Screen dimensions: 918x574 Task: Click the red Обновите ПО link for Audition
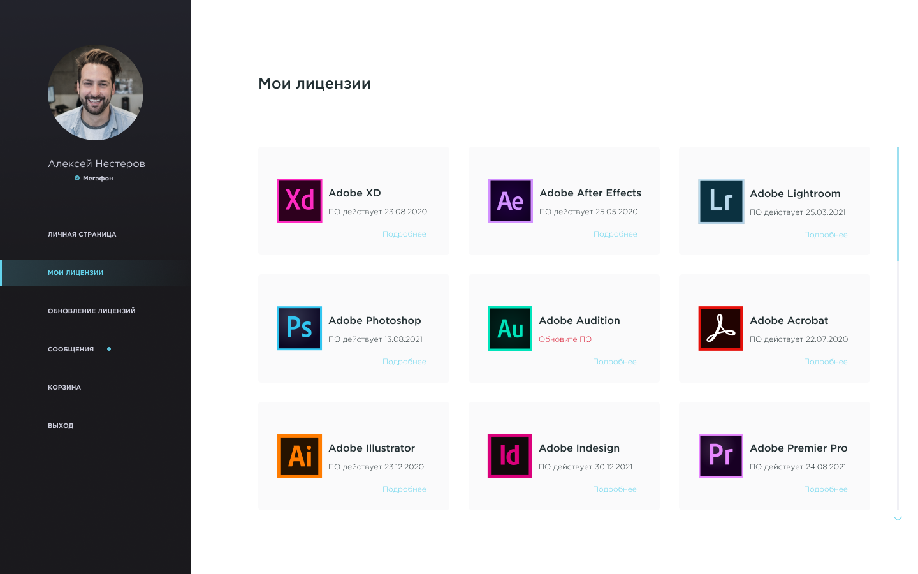pyautogui.click(x=565, y=339)
